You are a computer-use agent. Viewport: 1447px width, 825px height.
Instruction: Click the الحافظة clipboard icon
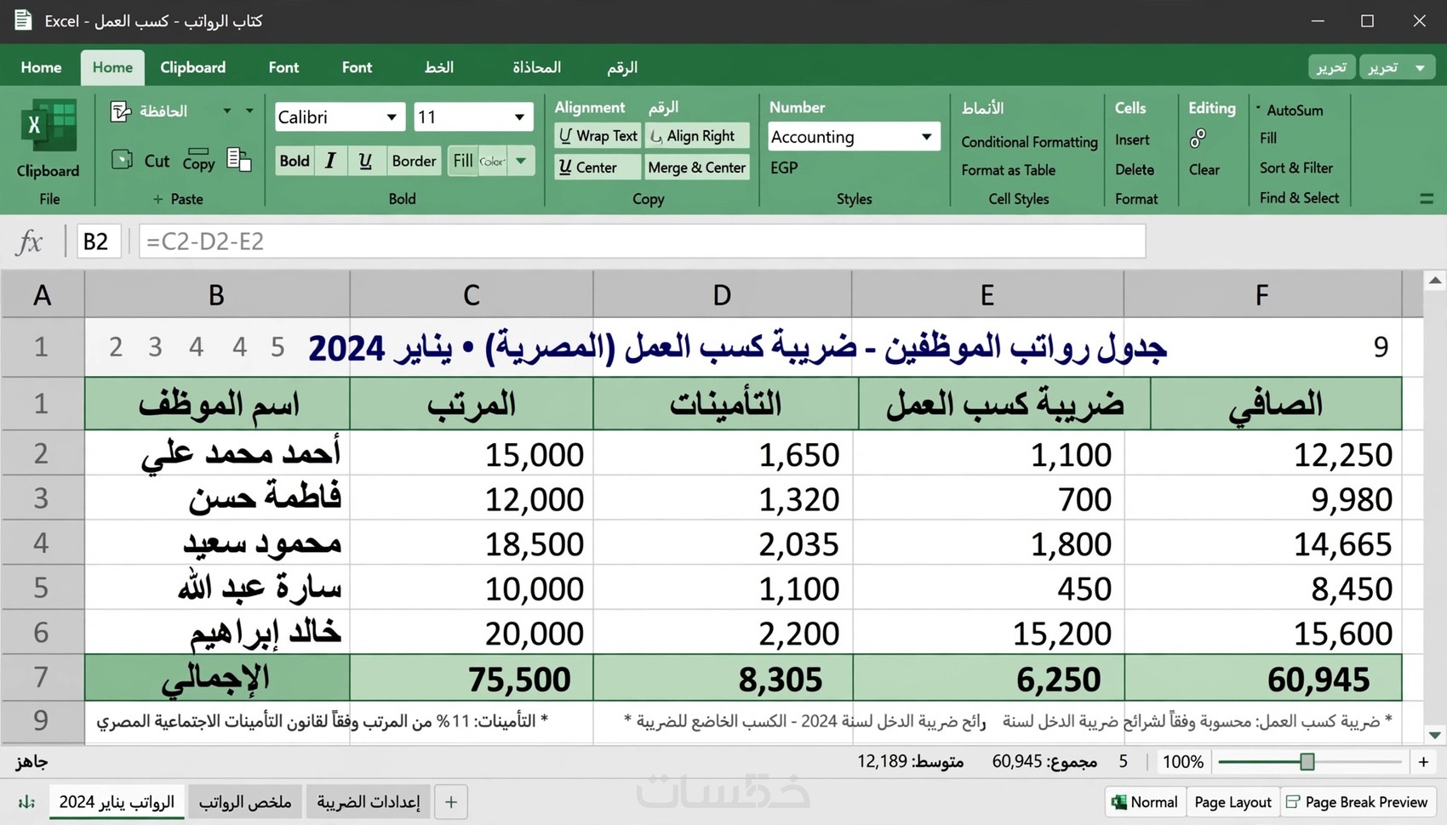point(120,111)
